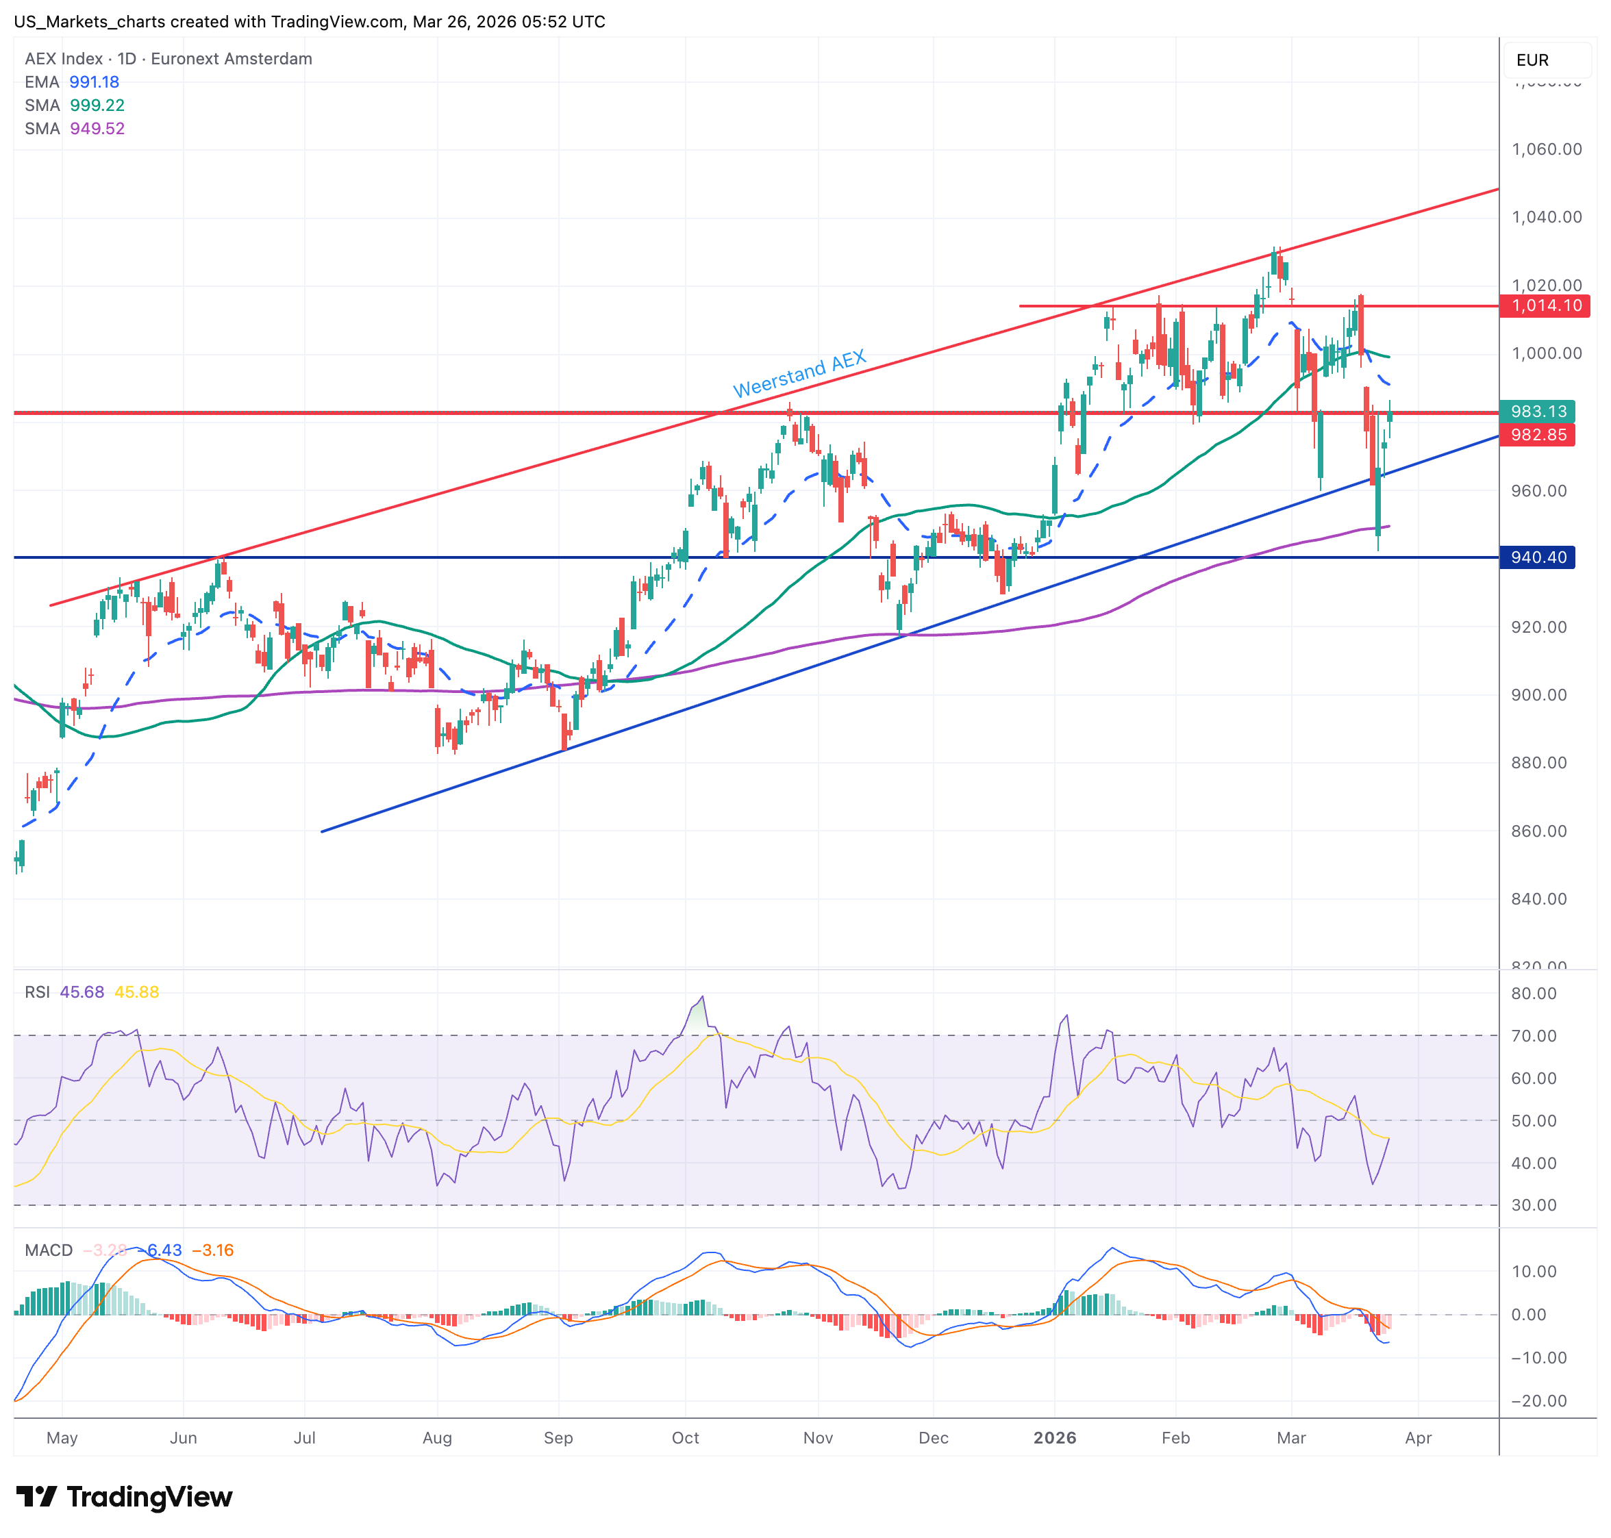Click the blue 940.40 support price tag
Image resolution: width=1611 pixels, height=1538 pixels.
(1538, 557)
